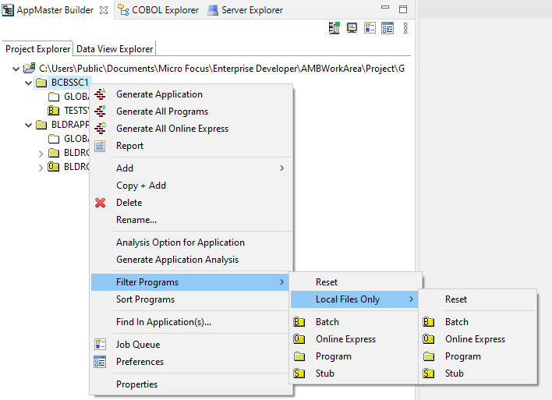
Task: Click the Generate All Online Express icon
Action: point(100,129)
